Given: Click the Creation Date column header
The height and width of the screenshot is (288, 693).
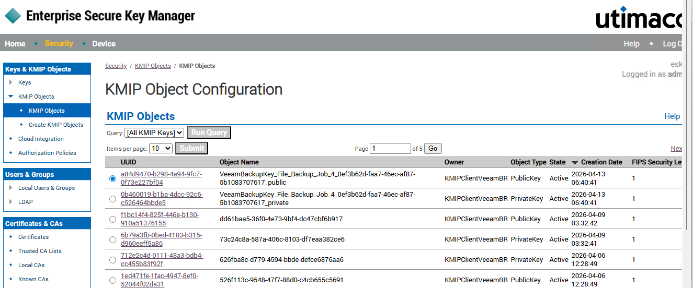Looking at the screenshot, I should [601, 162].
